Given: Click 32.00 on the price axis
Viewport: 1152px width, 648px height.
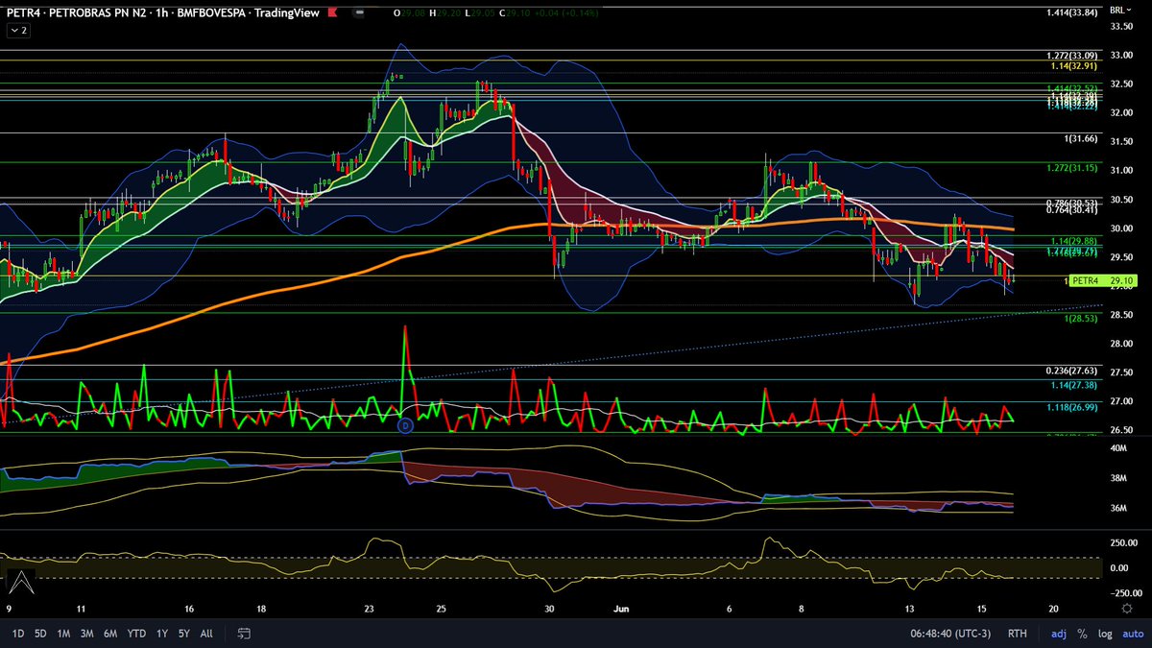Looking at the screenshot, I should 1121,112.
